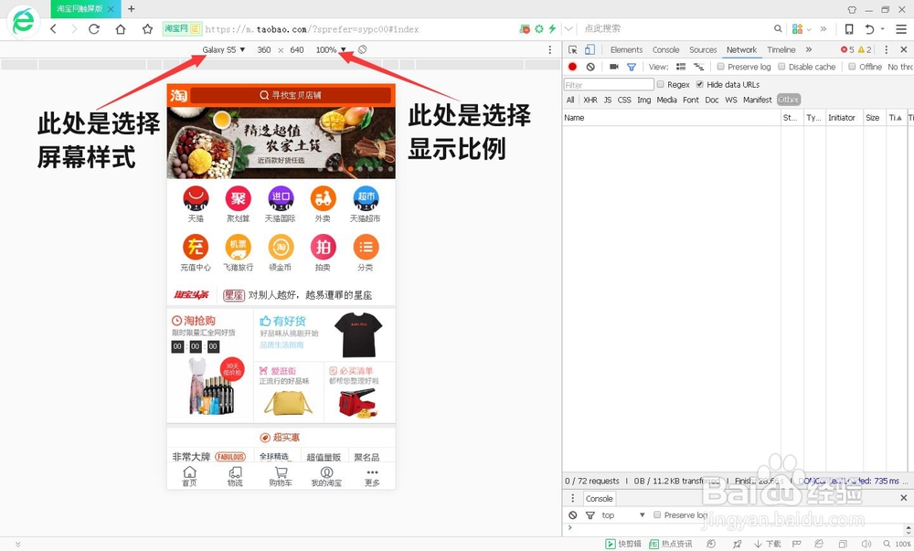Click the 精选超值农家土货 banner
This screenshot has width=914, height=551.
point(281,143)
